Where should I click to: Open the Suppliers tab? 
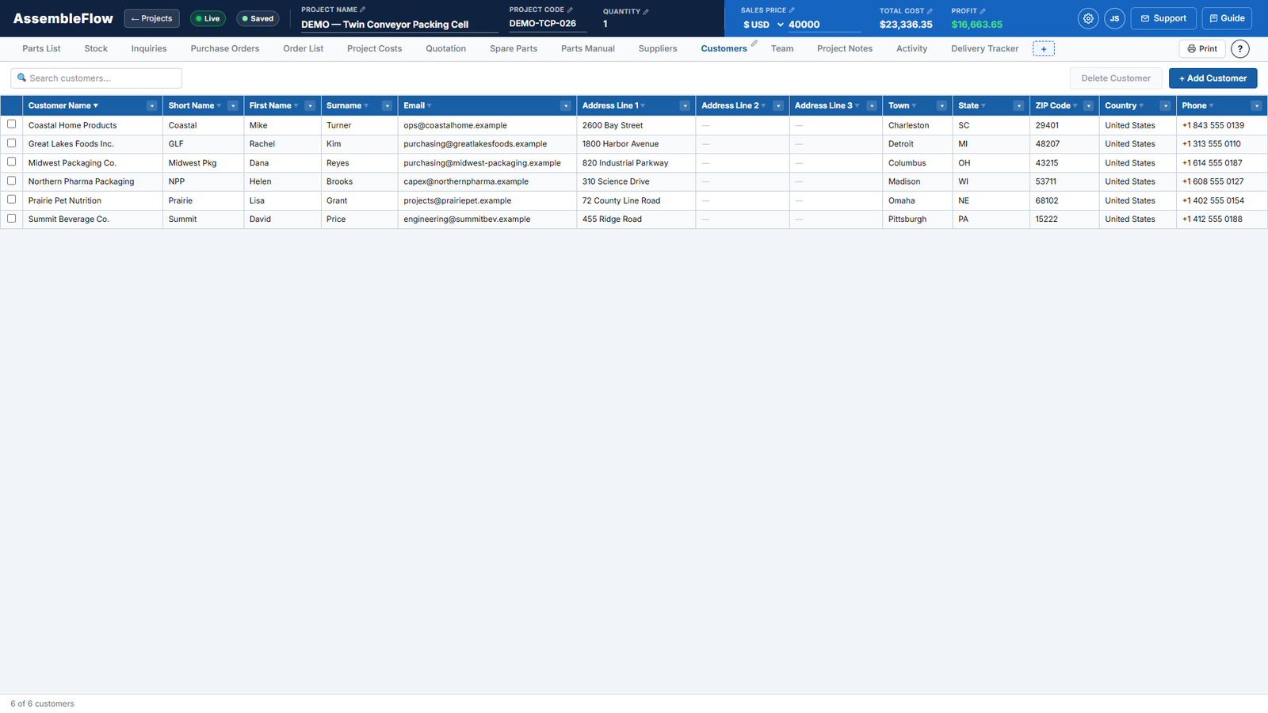coord(658,49)
